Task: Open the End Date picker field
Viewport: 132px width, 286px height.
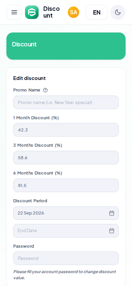Action: (x=66, y=231)
